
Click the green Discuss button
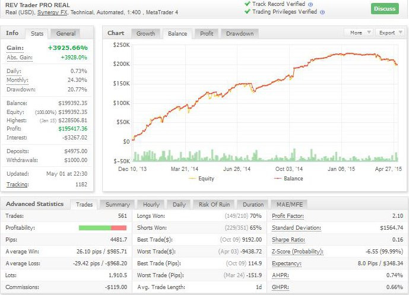tap(385, 9)
